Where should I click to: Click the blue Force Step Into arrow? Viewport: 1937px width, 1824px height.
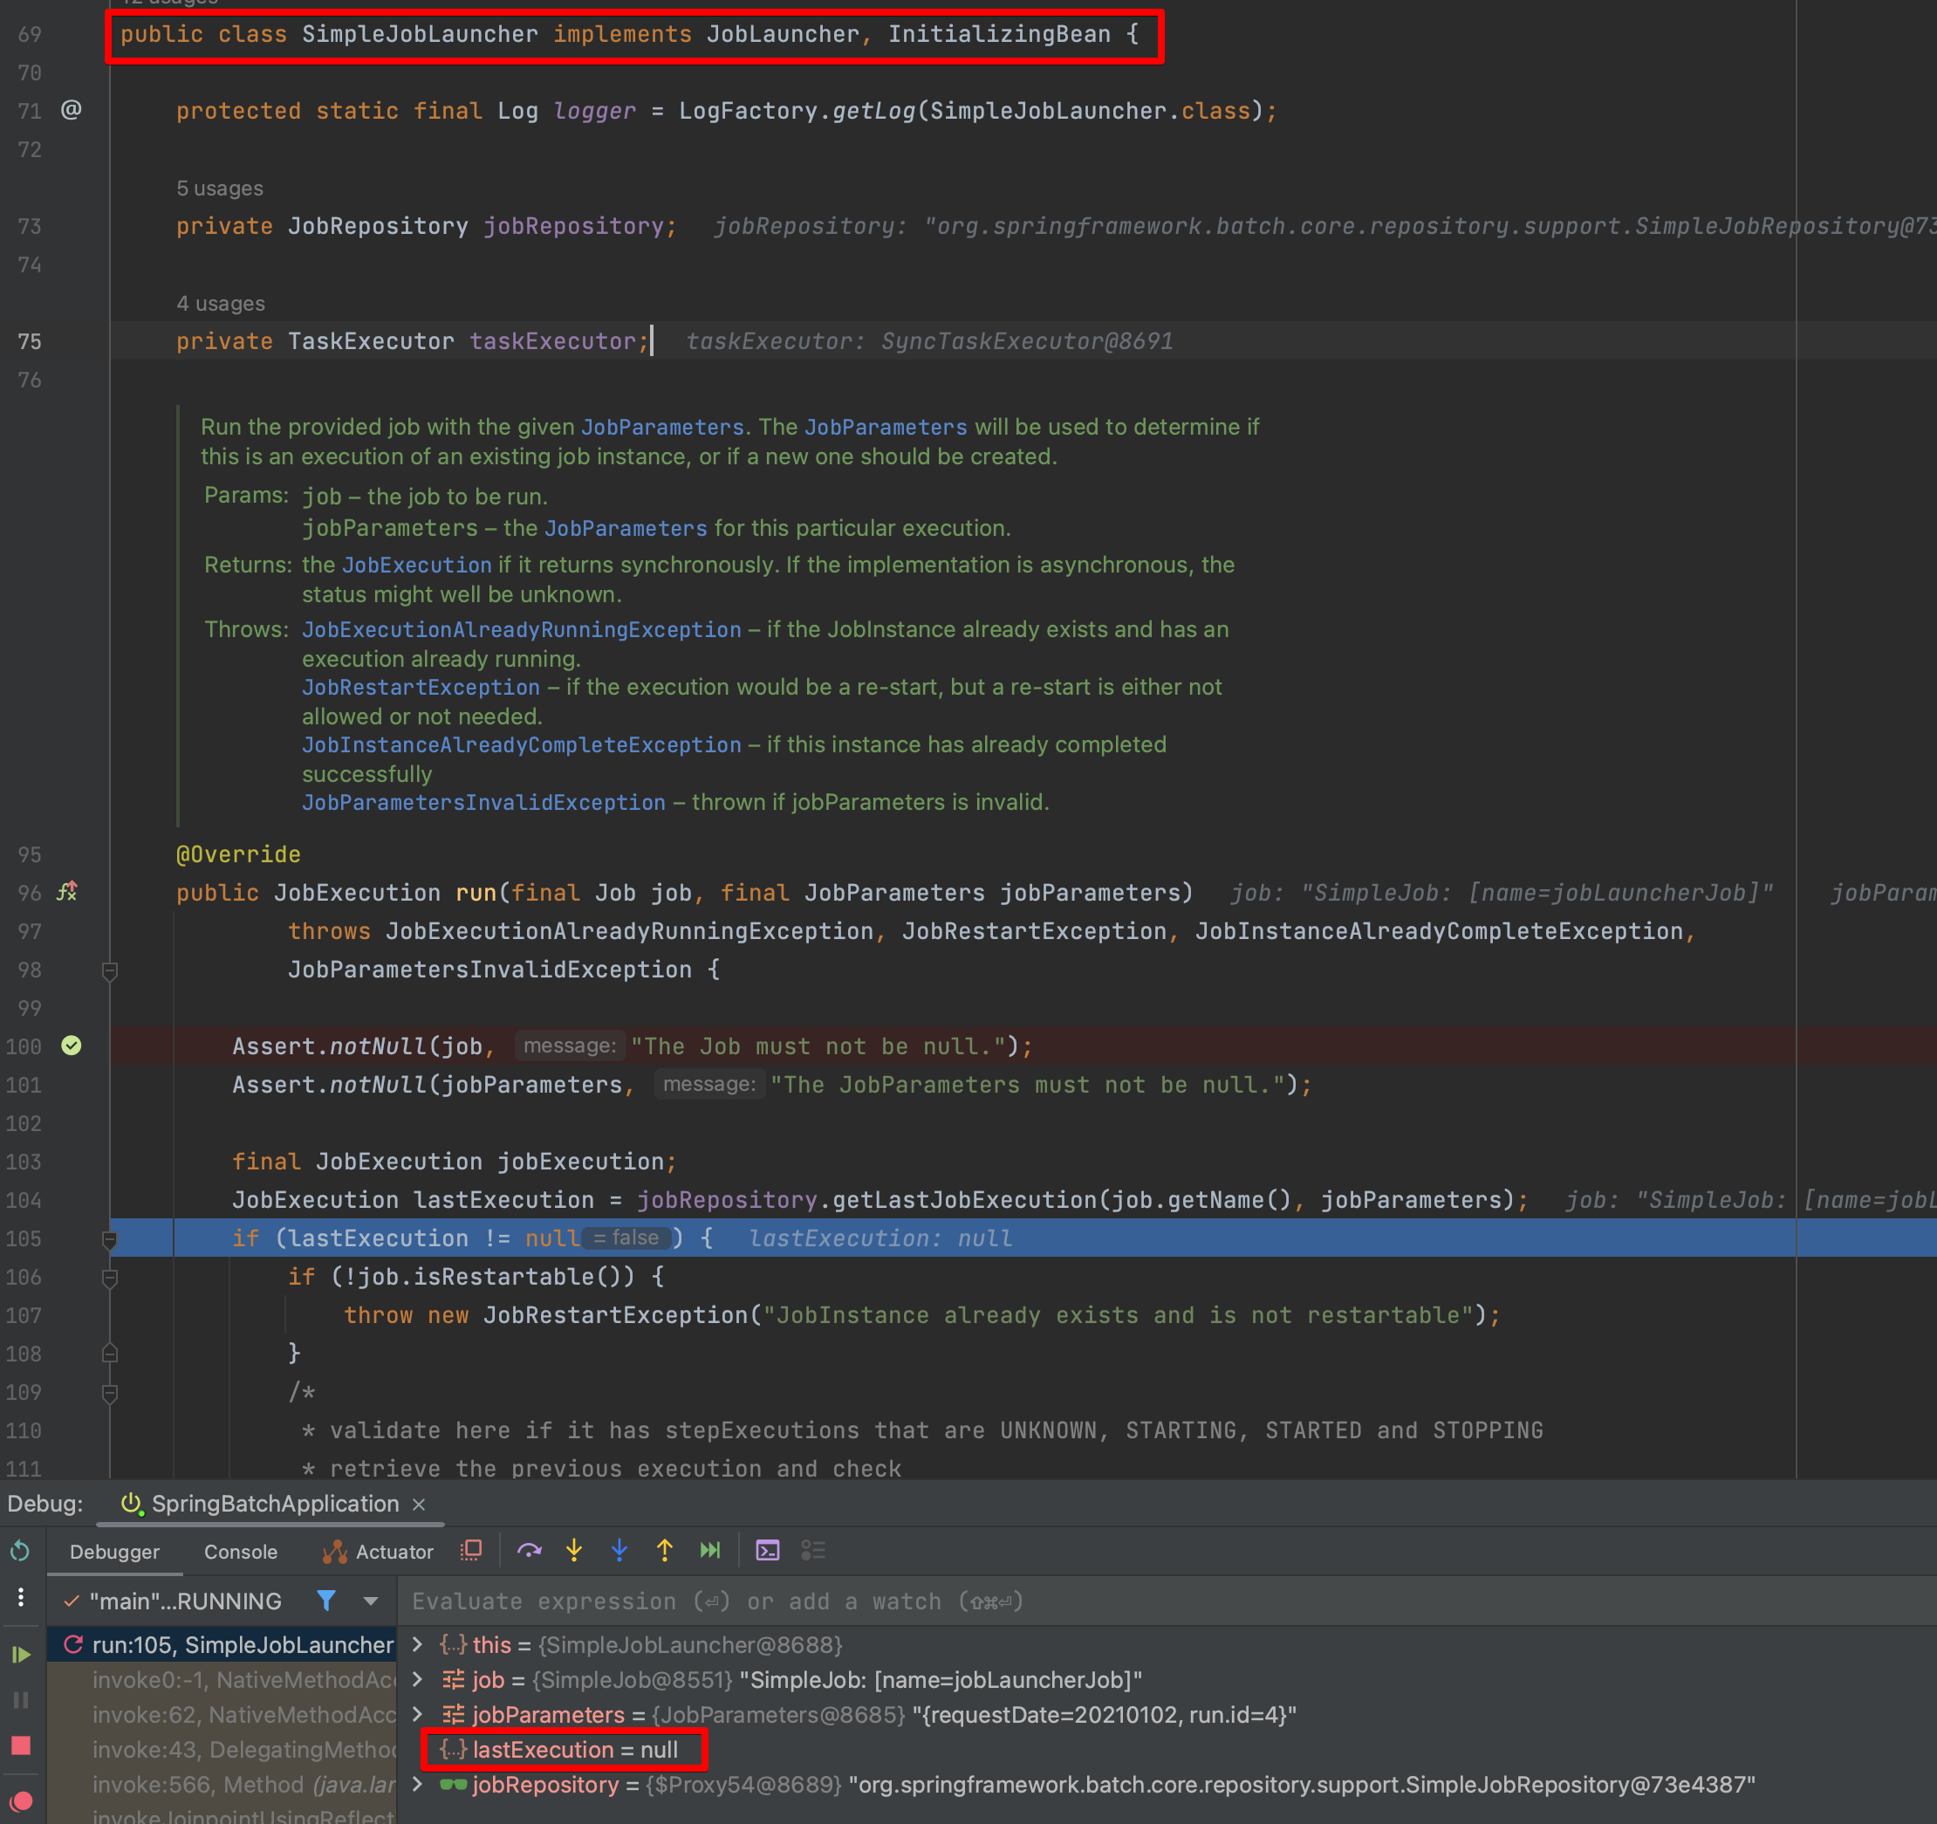[619, 1551]
